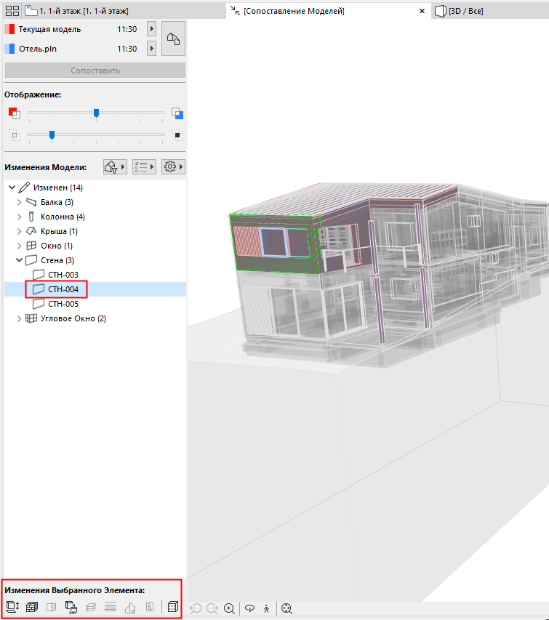The image size is (549, 620).
Task: Click the greyed document properties change icon
Action: pyautogui.click(x=150, y=607)
